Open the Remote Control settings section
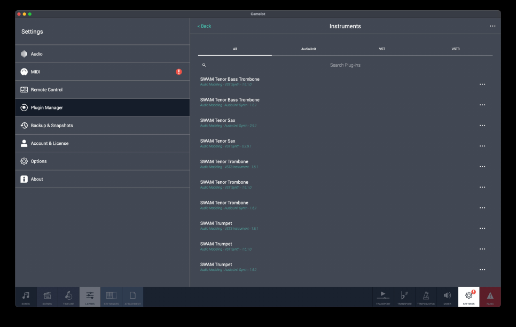Image resolution: width=516 pixels, height=327 pixels. pyautogui.click(x=103, y=90)
